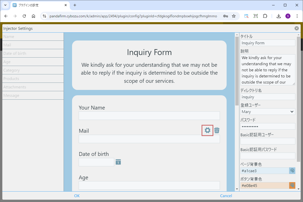Click the #a1cae3 page background color field

pyautogui.click(x=264, y=171)
